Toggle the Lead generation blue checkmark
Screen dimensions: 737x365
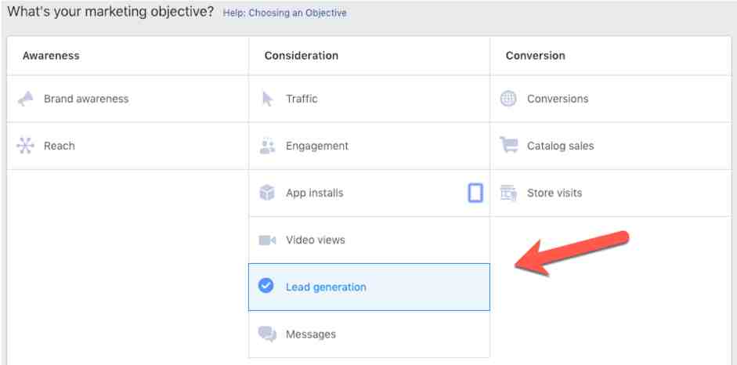pos(266,285)
